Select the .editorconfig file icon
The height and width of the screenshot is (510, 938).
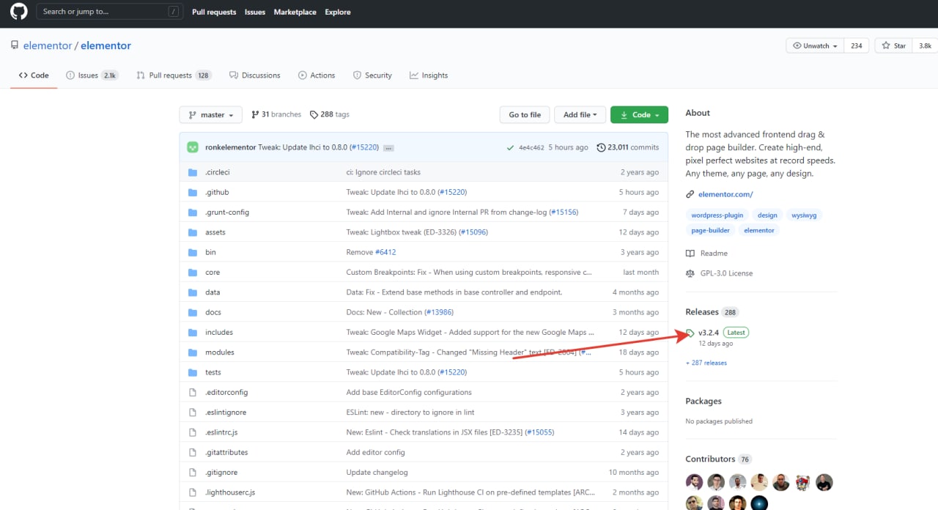pyautogui.click(x=193, y=392)
